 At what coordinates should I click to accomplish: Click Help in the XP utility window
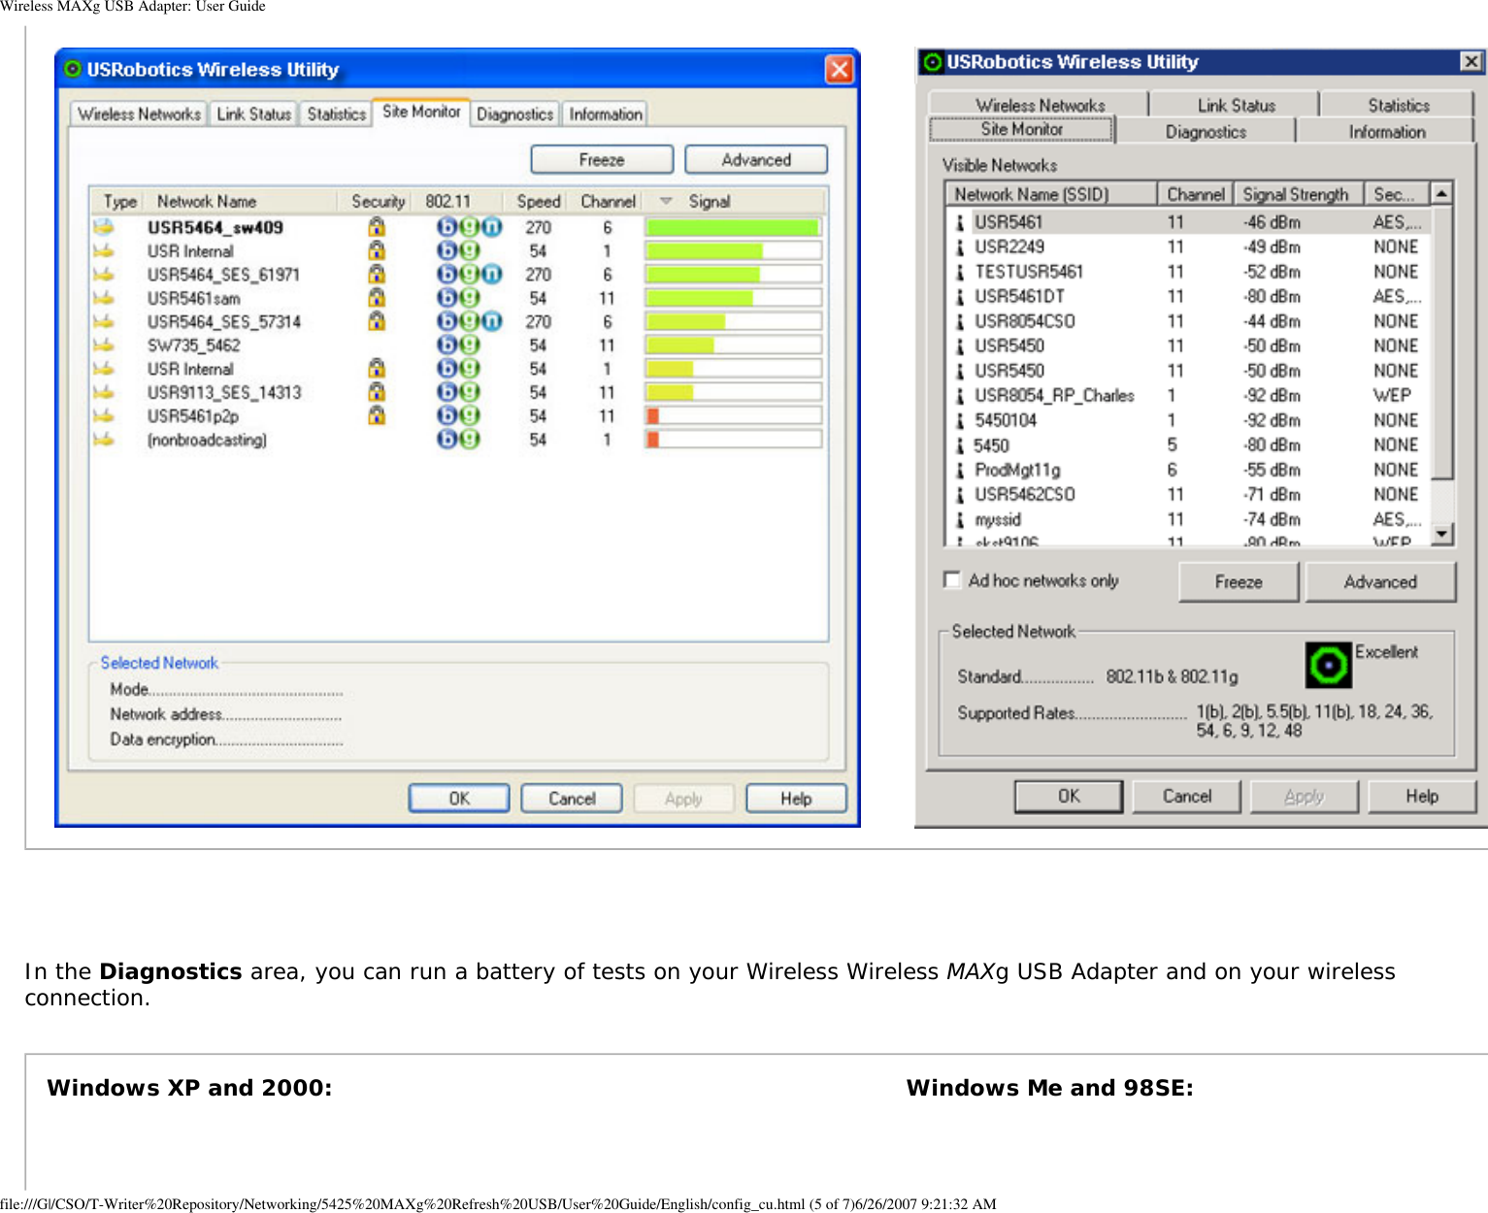(x=796, y=799)
